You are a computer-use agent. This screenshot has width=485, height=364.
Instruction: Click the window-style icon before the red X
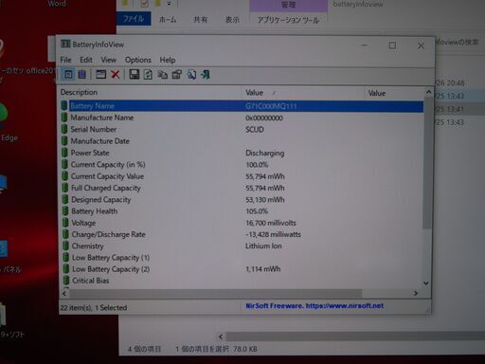(x=100, y=75)
